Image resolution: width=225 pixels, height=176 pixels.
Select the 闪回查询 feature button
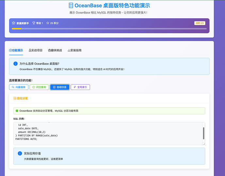tap(39, 87)
